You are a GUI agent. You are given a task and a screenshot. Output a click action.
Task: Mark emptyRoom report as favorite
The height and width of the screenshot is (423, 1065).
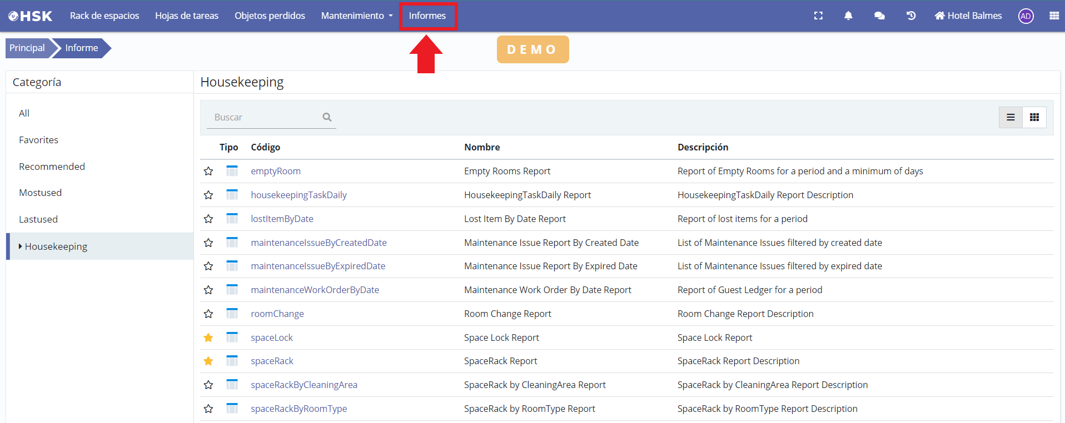click(x=208, y=172)
